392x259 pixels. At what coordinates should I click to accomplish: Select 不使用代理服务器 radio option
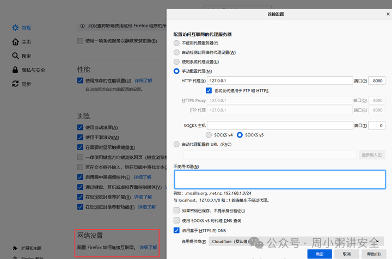(x=176, y=43)
